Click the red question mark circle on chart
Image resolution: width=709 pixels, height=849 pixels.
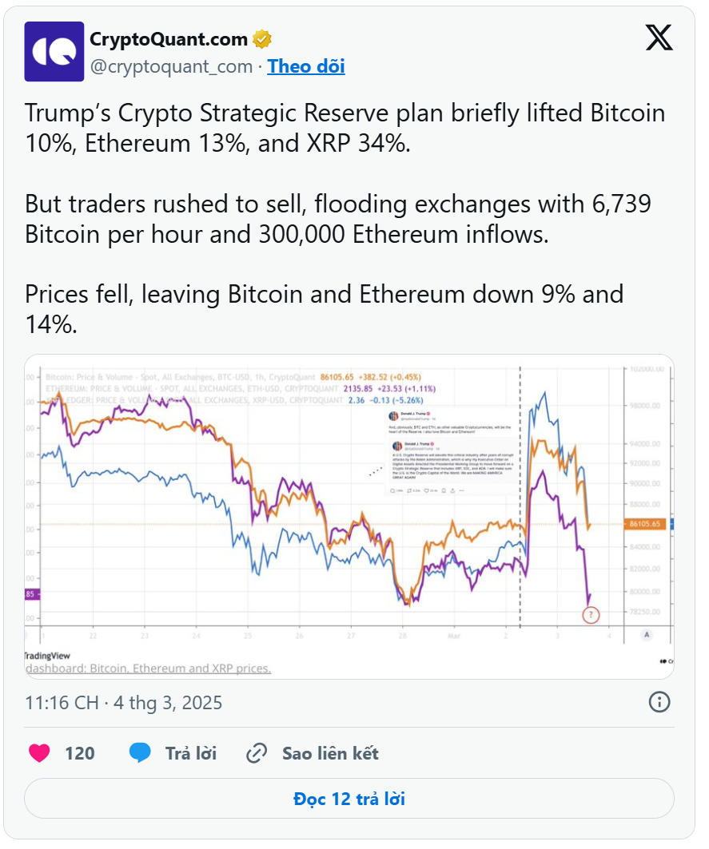590,614
